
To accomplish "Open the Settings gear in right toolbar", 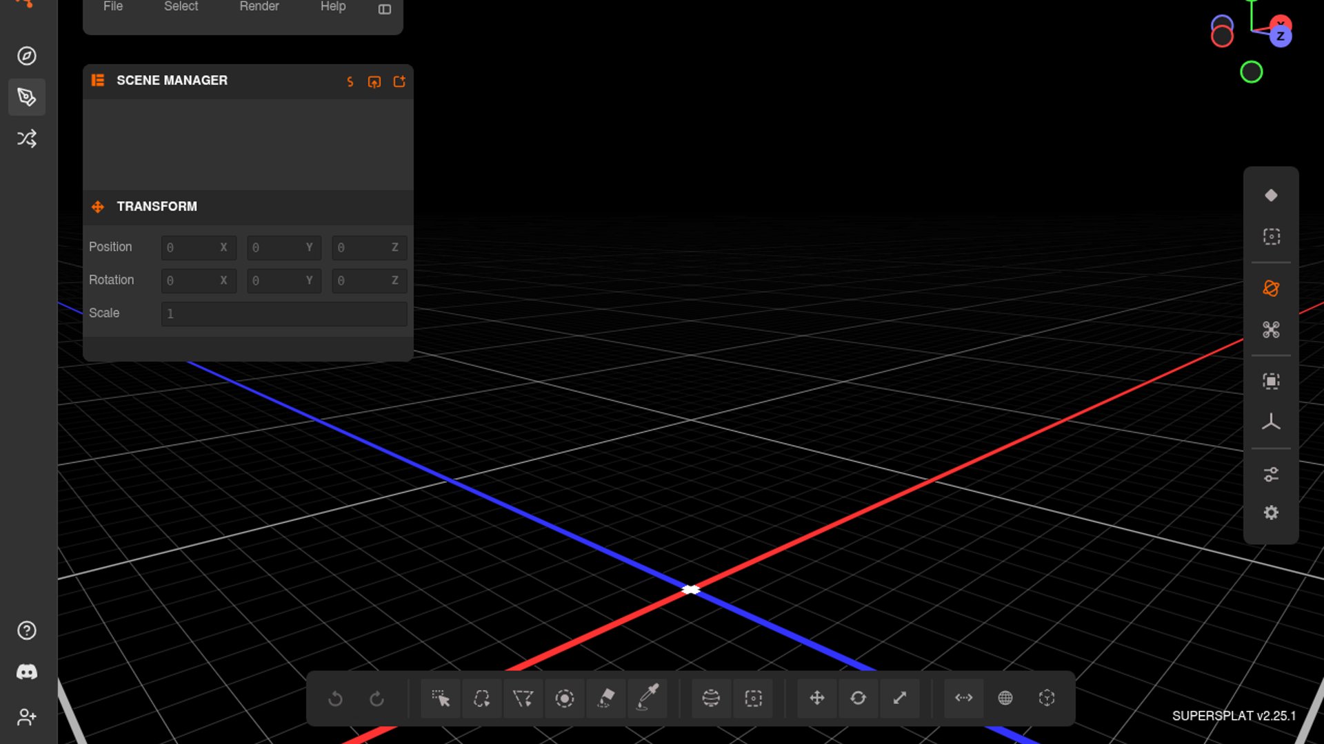I will (1271, 513).
